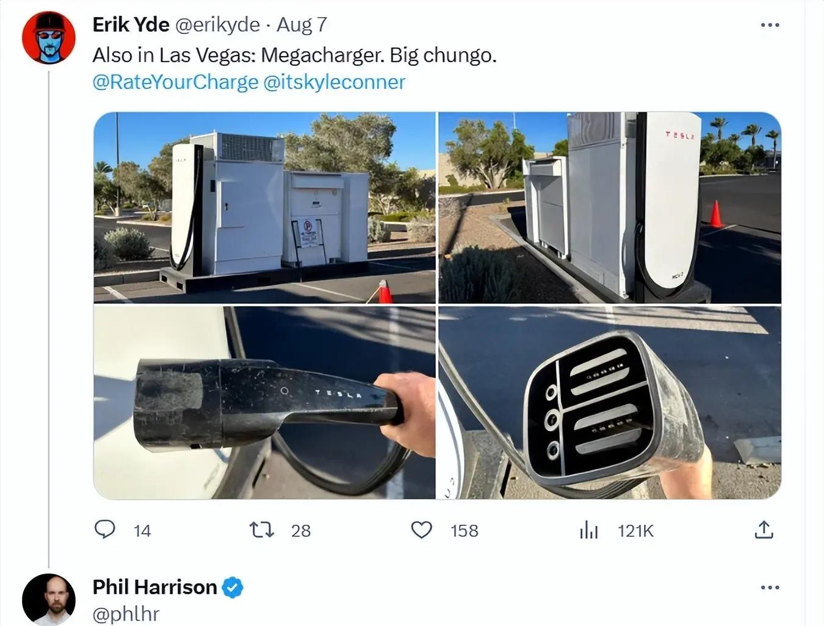The height and width of the screenshot is (626, 824).
Task: Open the Tesla charger post photo at top right
Action: [610, 207]
